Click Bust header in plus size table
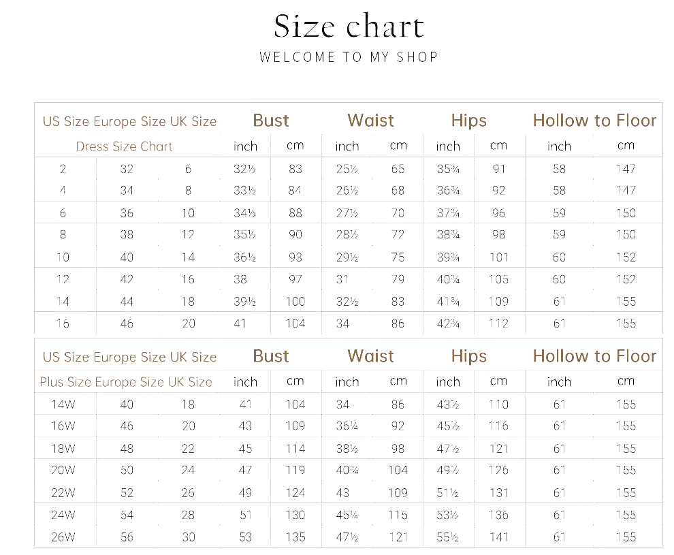This screenshot has width=674, height=555. [x=270, y=356]
